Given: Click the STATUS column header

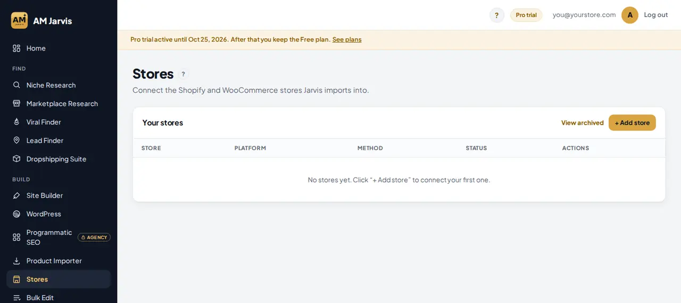Looking at the screenshot, I should pyautogui.click(x=476, y=148).
